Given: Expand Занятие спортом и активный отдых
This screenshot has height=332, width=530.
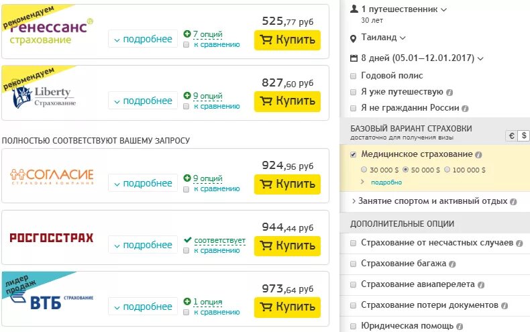Looking at the screenshot, I should pos(432,201).
